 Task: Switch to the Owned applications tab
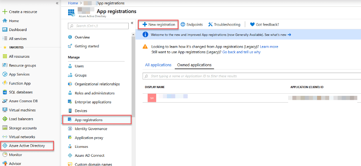click(194, 65)
